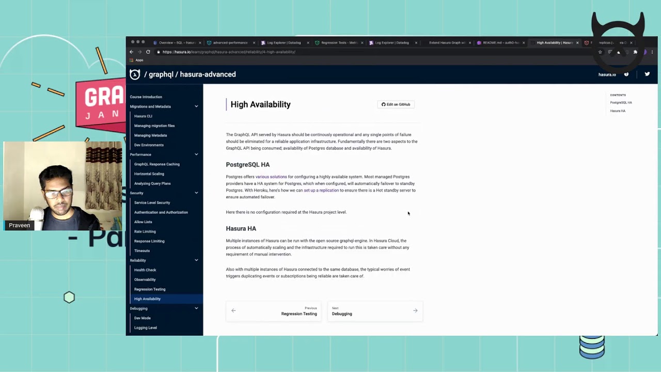Go to the Previous Regression Testing page

point(274,311)
